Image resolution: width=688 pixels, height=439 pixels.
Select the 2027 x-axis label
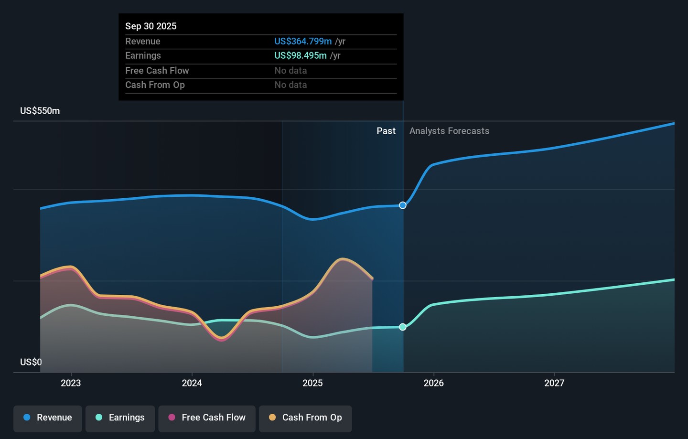tap(554, 383)
